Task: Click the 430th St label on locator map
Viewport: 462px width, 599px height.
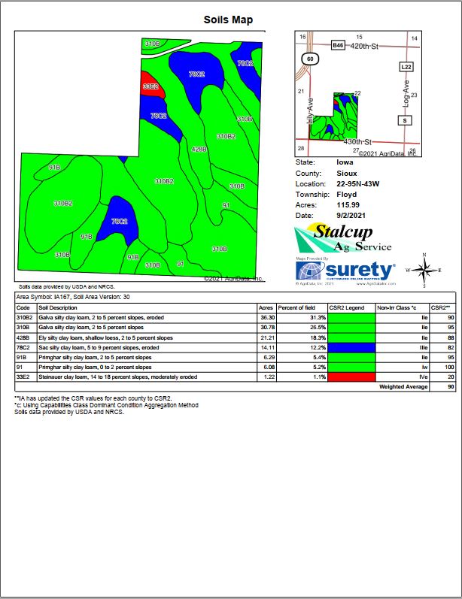Action: coord(357,142)
